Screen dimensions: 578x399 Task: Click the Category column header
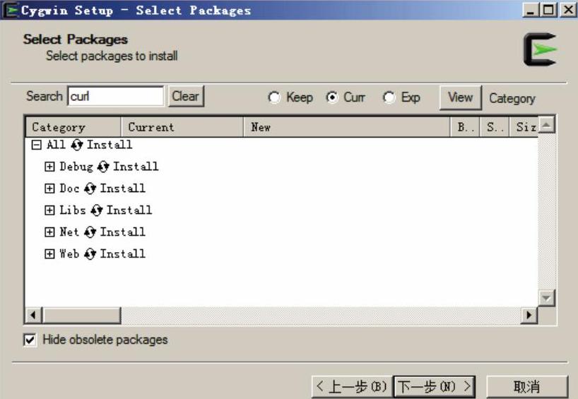tap(73, 127)
